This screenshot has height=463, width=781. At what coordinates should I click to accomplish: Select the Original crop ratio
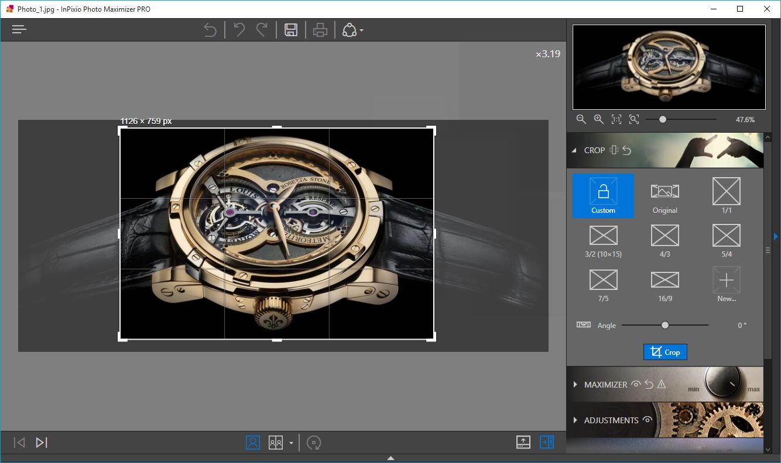[x=665, y=196]
